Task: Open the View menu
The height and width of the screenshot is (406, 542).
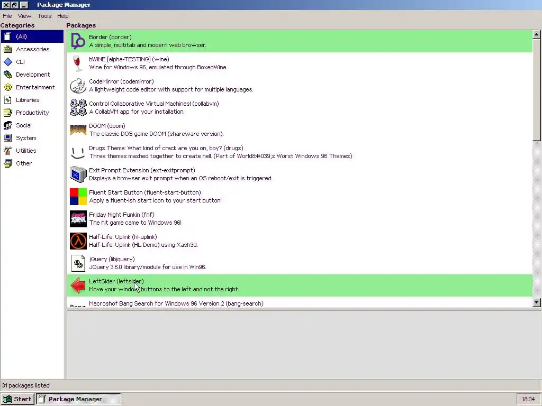Action: click(x=24, y=16)
